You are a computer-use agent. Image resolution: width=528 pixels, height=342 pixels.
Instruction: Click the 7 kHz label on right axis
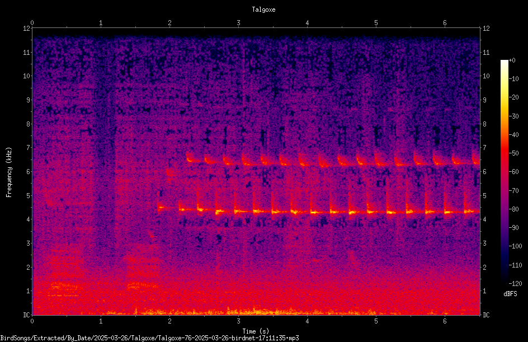click(x=485, y=148)
